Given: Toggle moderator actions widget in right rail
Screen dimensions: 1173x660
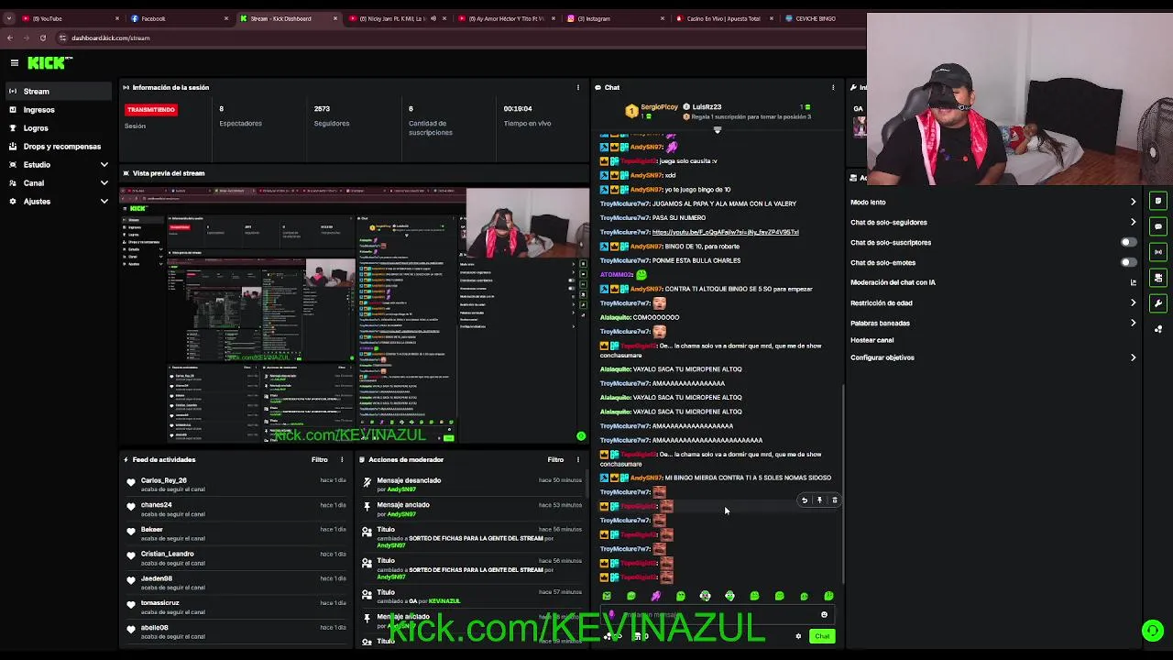Looking at the screenshot, I should click(1158, 278).
